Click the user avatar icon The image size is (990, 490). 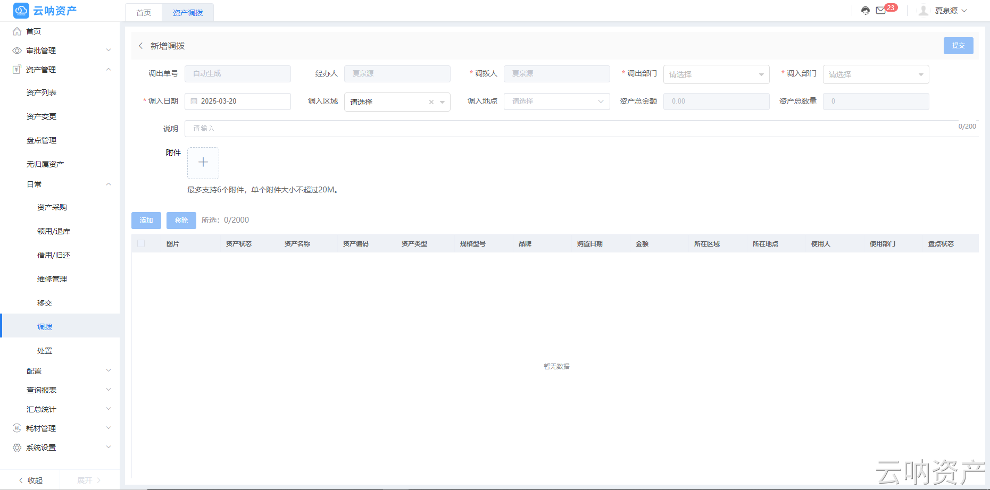click(x=924, y=11)
